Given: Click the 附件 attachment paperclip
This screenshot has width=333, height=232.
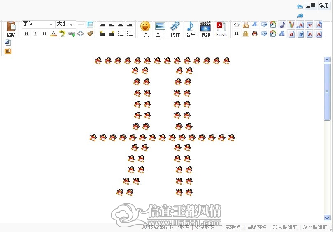Looking at the screenshot, I should click(175, 29).
